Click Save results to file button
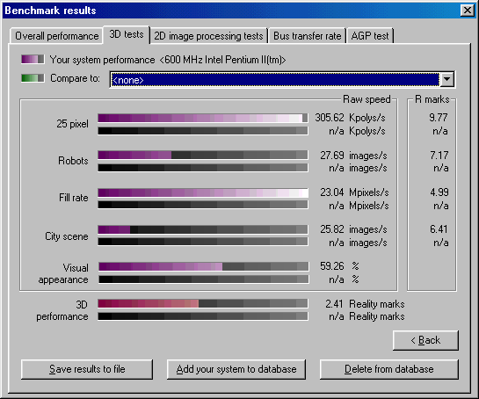The height and width of the screenshot is (399, 479). 87,369
